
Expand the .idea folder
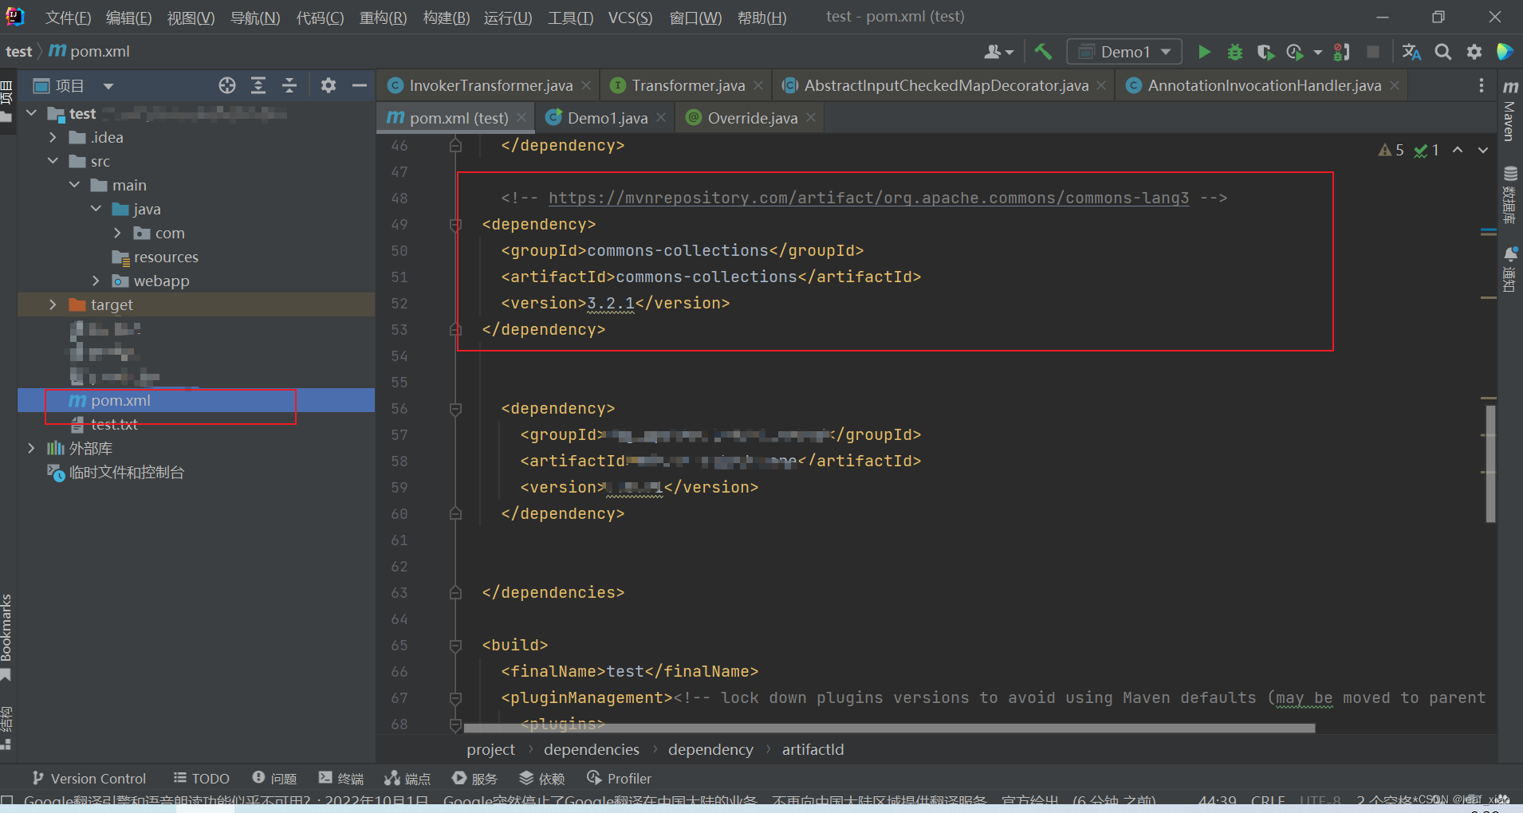coord(53,137)
